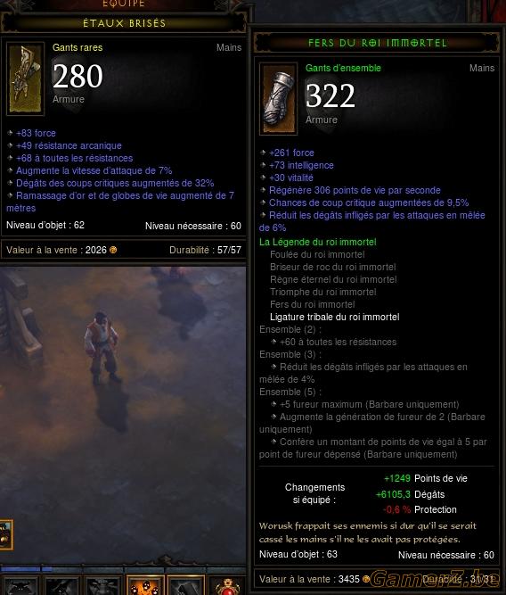Select the first skill slot in action bar
This screenshot has width=506, height=595.
[20, 585]
